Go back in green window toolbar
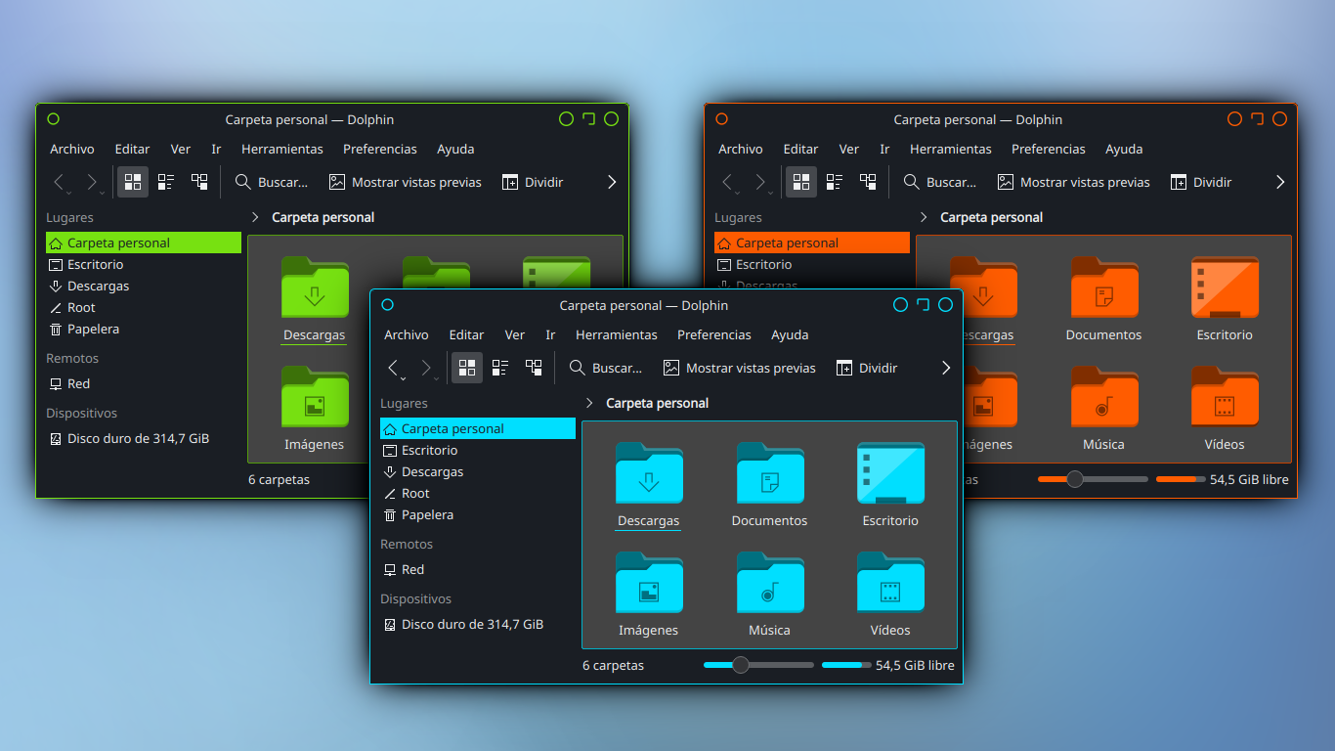This screenshot has width=1335, height=751. pyautogui.click(x=60, y=182)
